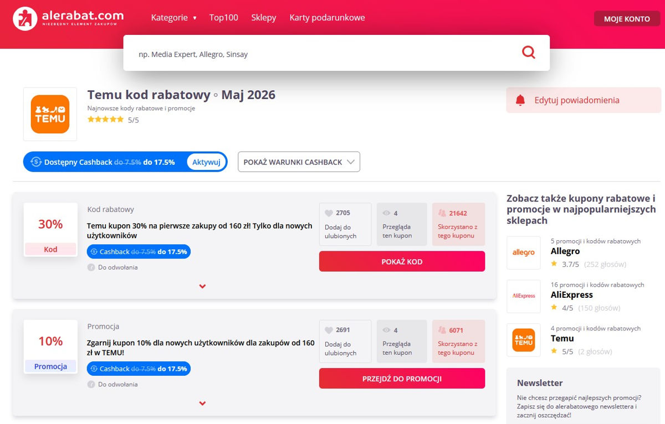This screenshot has height=424, width=665.
Task: Expand POKAŻ WARUNKI CASHBACK dropdown
Action: point(299,162)
